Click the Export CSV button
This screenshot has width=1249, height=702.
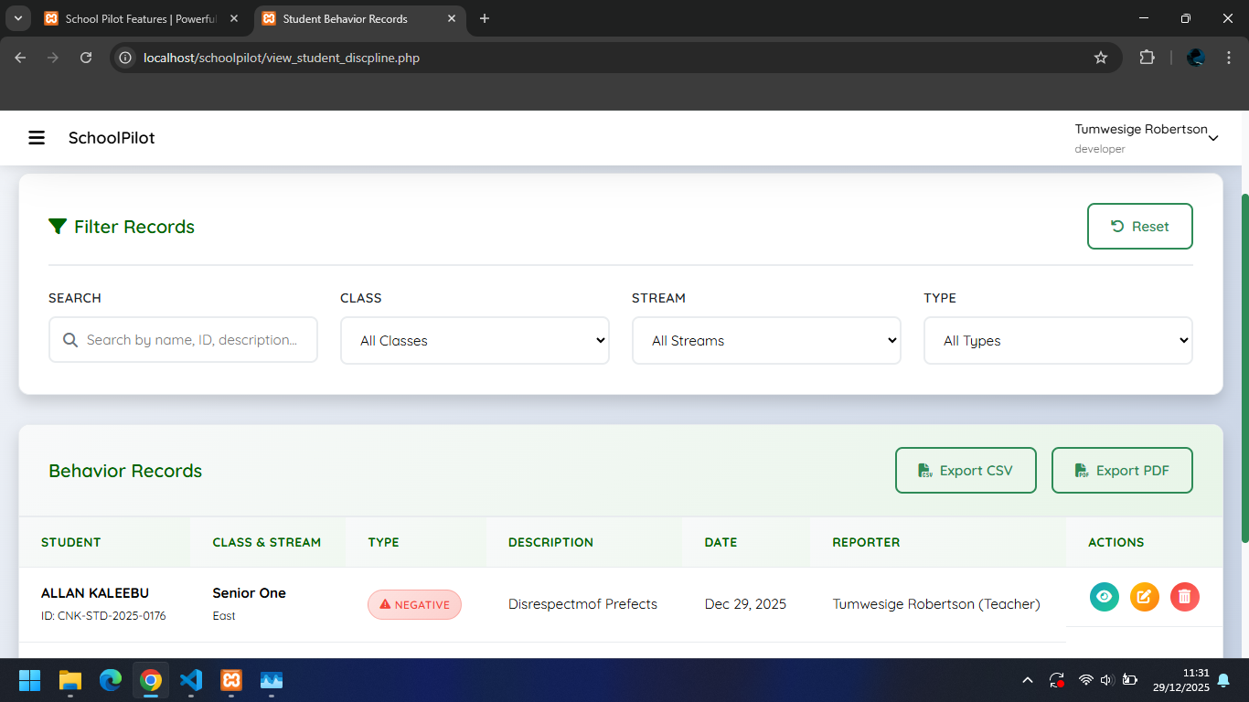[x=966, y=471]
